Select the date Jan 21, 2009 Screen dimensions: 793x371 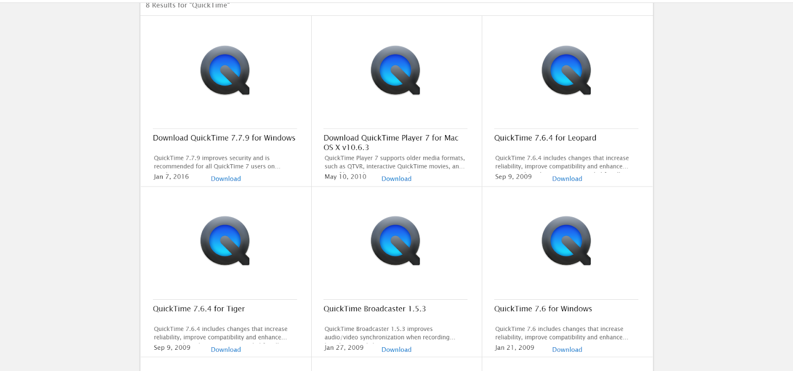[515, 347]
